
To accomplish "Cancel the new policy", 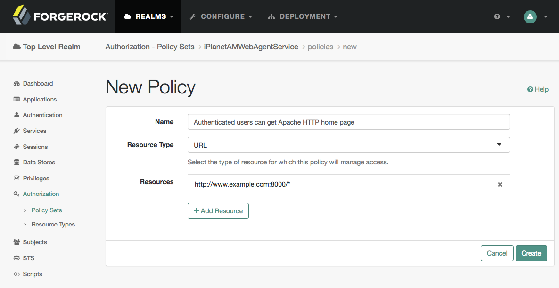I will 497,253.
